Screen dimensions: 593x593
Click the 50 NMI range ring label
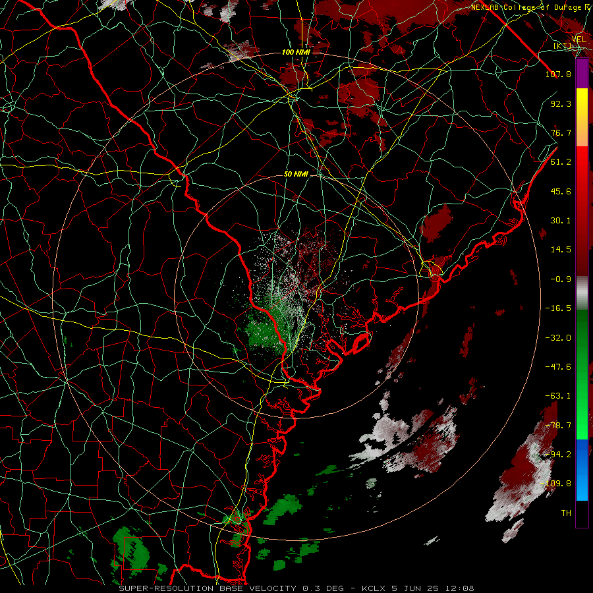(296, 175)
